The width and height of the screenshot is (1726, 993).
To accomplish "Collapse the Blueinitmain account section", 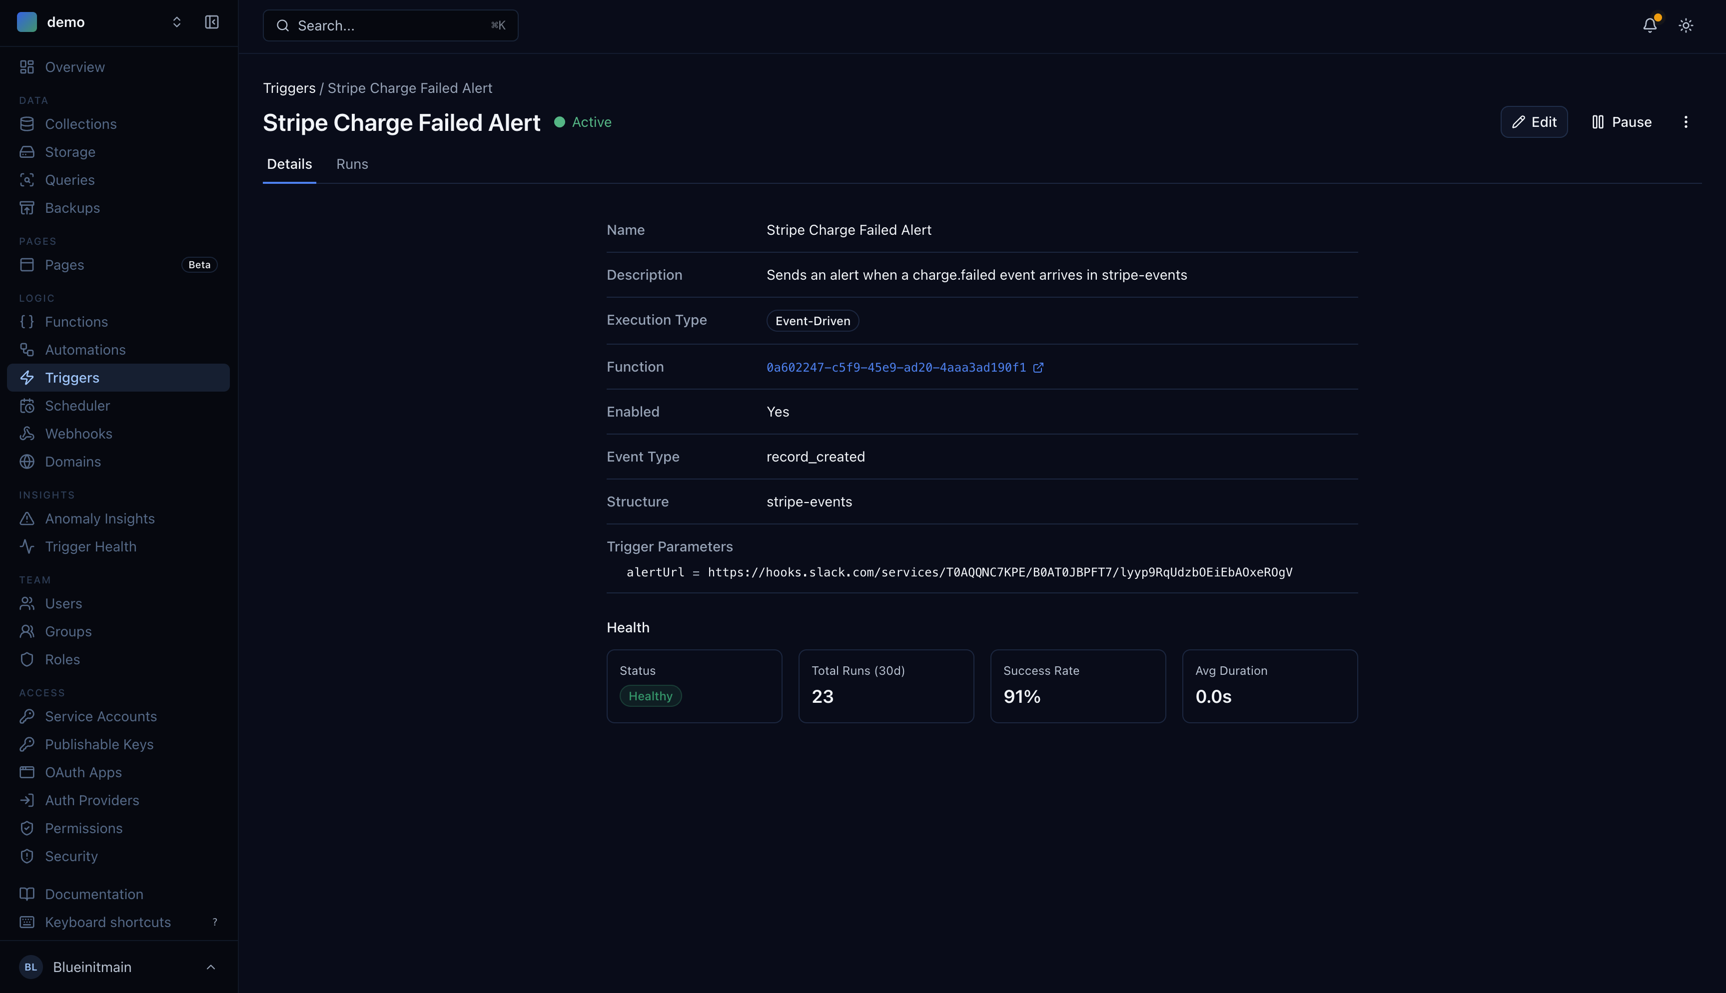I will point(210,967).
